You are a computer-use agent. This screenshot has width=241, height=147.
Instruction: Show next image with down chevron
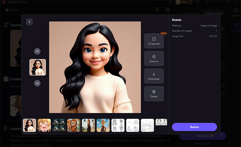37,83
